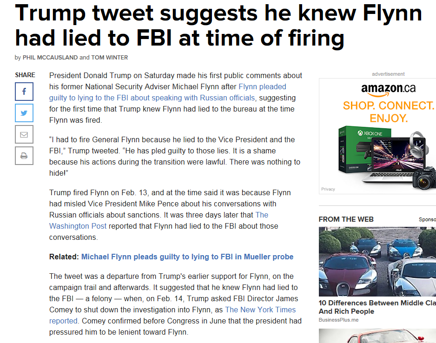Viewport: 436px width, 343px height.
Task: Click the 'Shop. Connect. Enjoy.' ad text
Action: point(389,112)
